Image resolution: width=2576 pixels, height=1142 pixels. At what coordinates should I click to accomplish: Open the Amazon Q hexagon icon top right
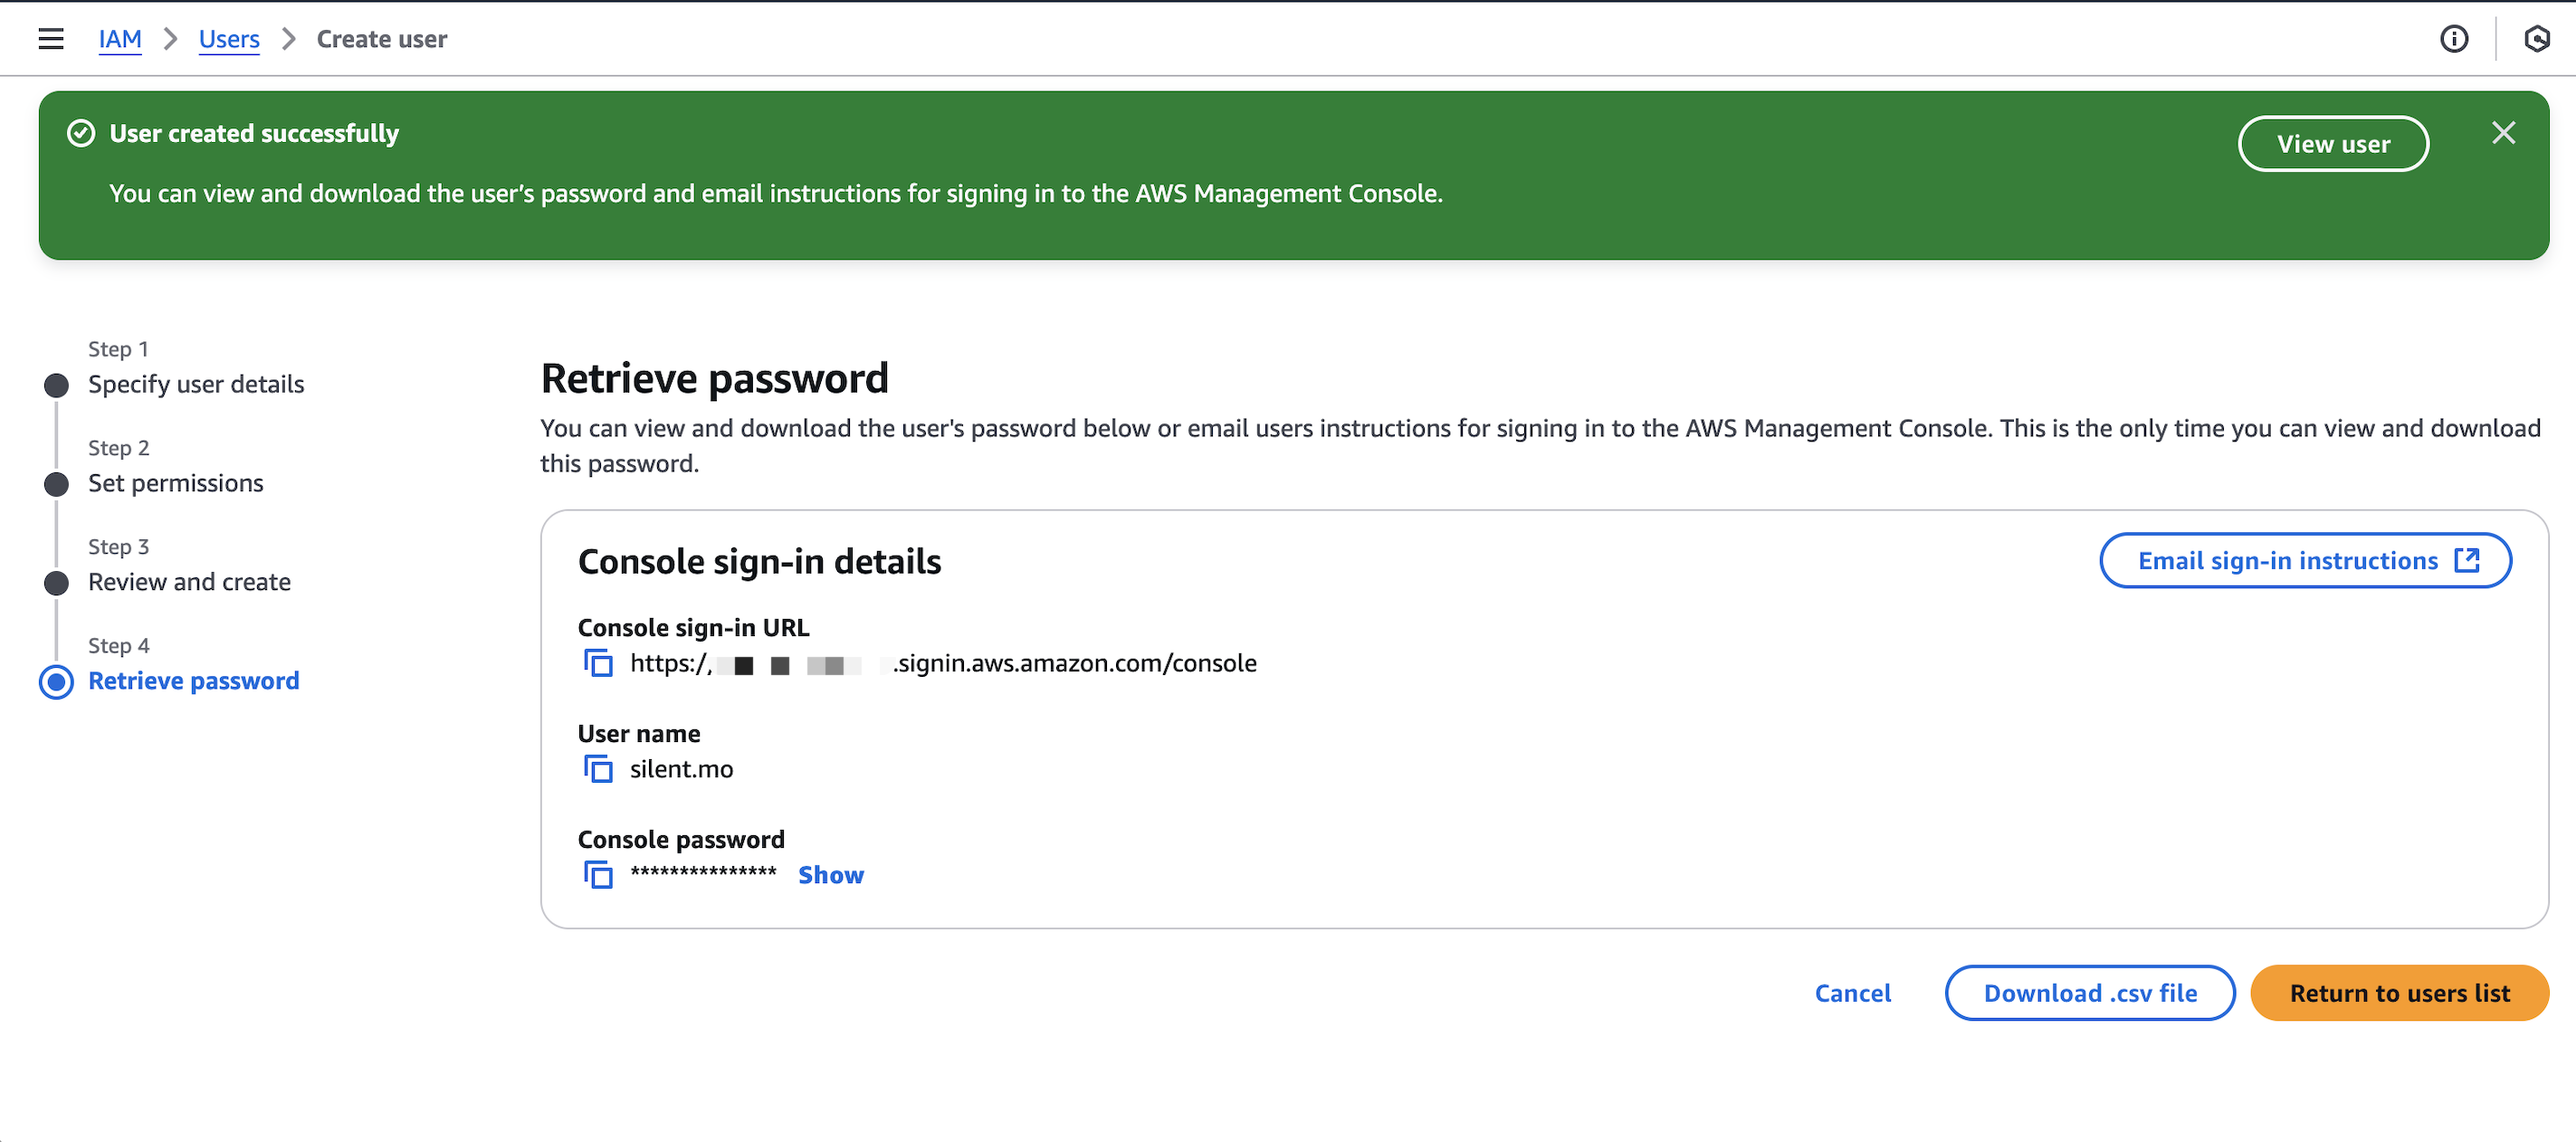[x=2537, y=39]
